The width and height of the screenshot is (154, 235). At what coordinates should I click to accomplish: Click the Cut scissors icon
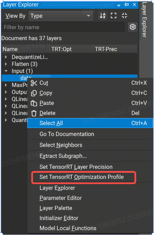(34, 83)
